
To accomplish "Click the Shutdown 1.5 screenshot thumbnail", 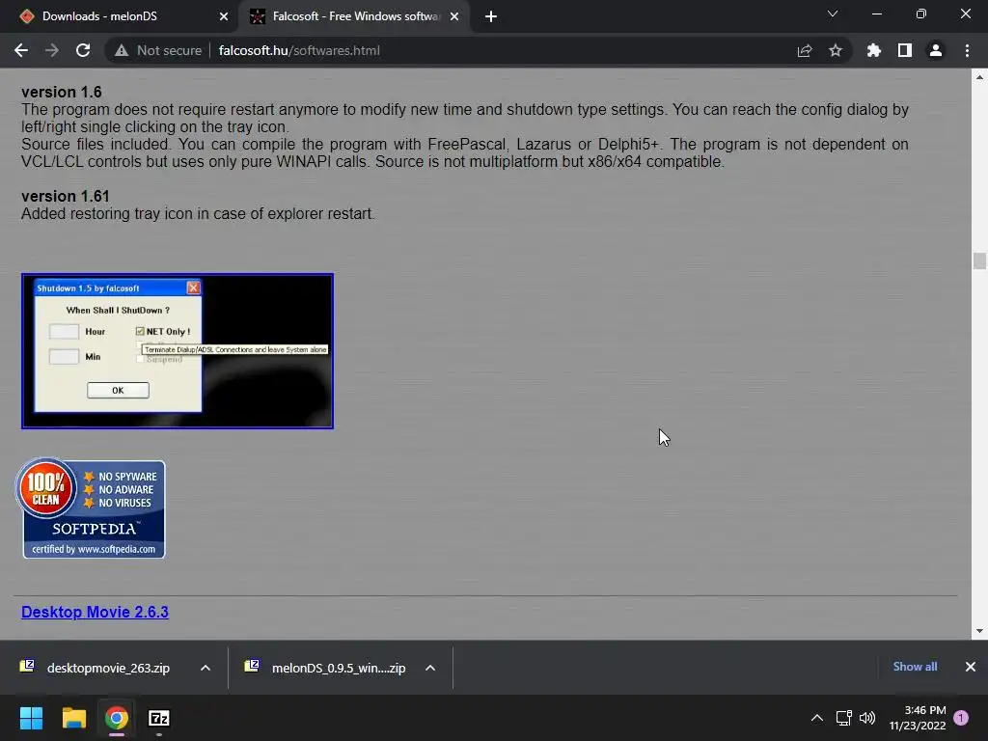I will point(178,351).
